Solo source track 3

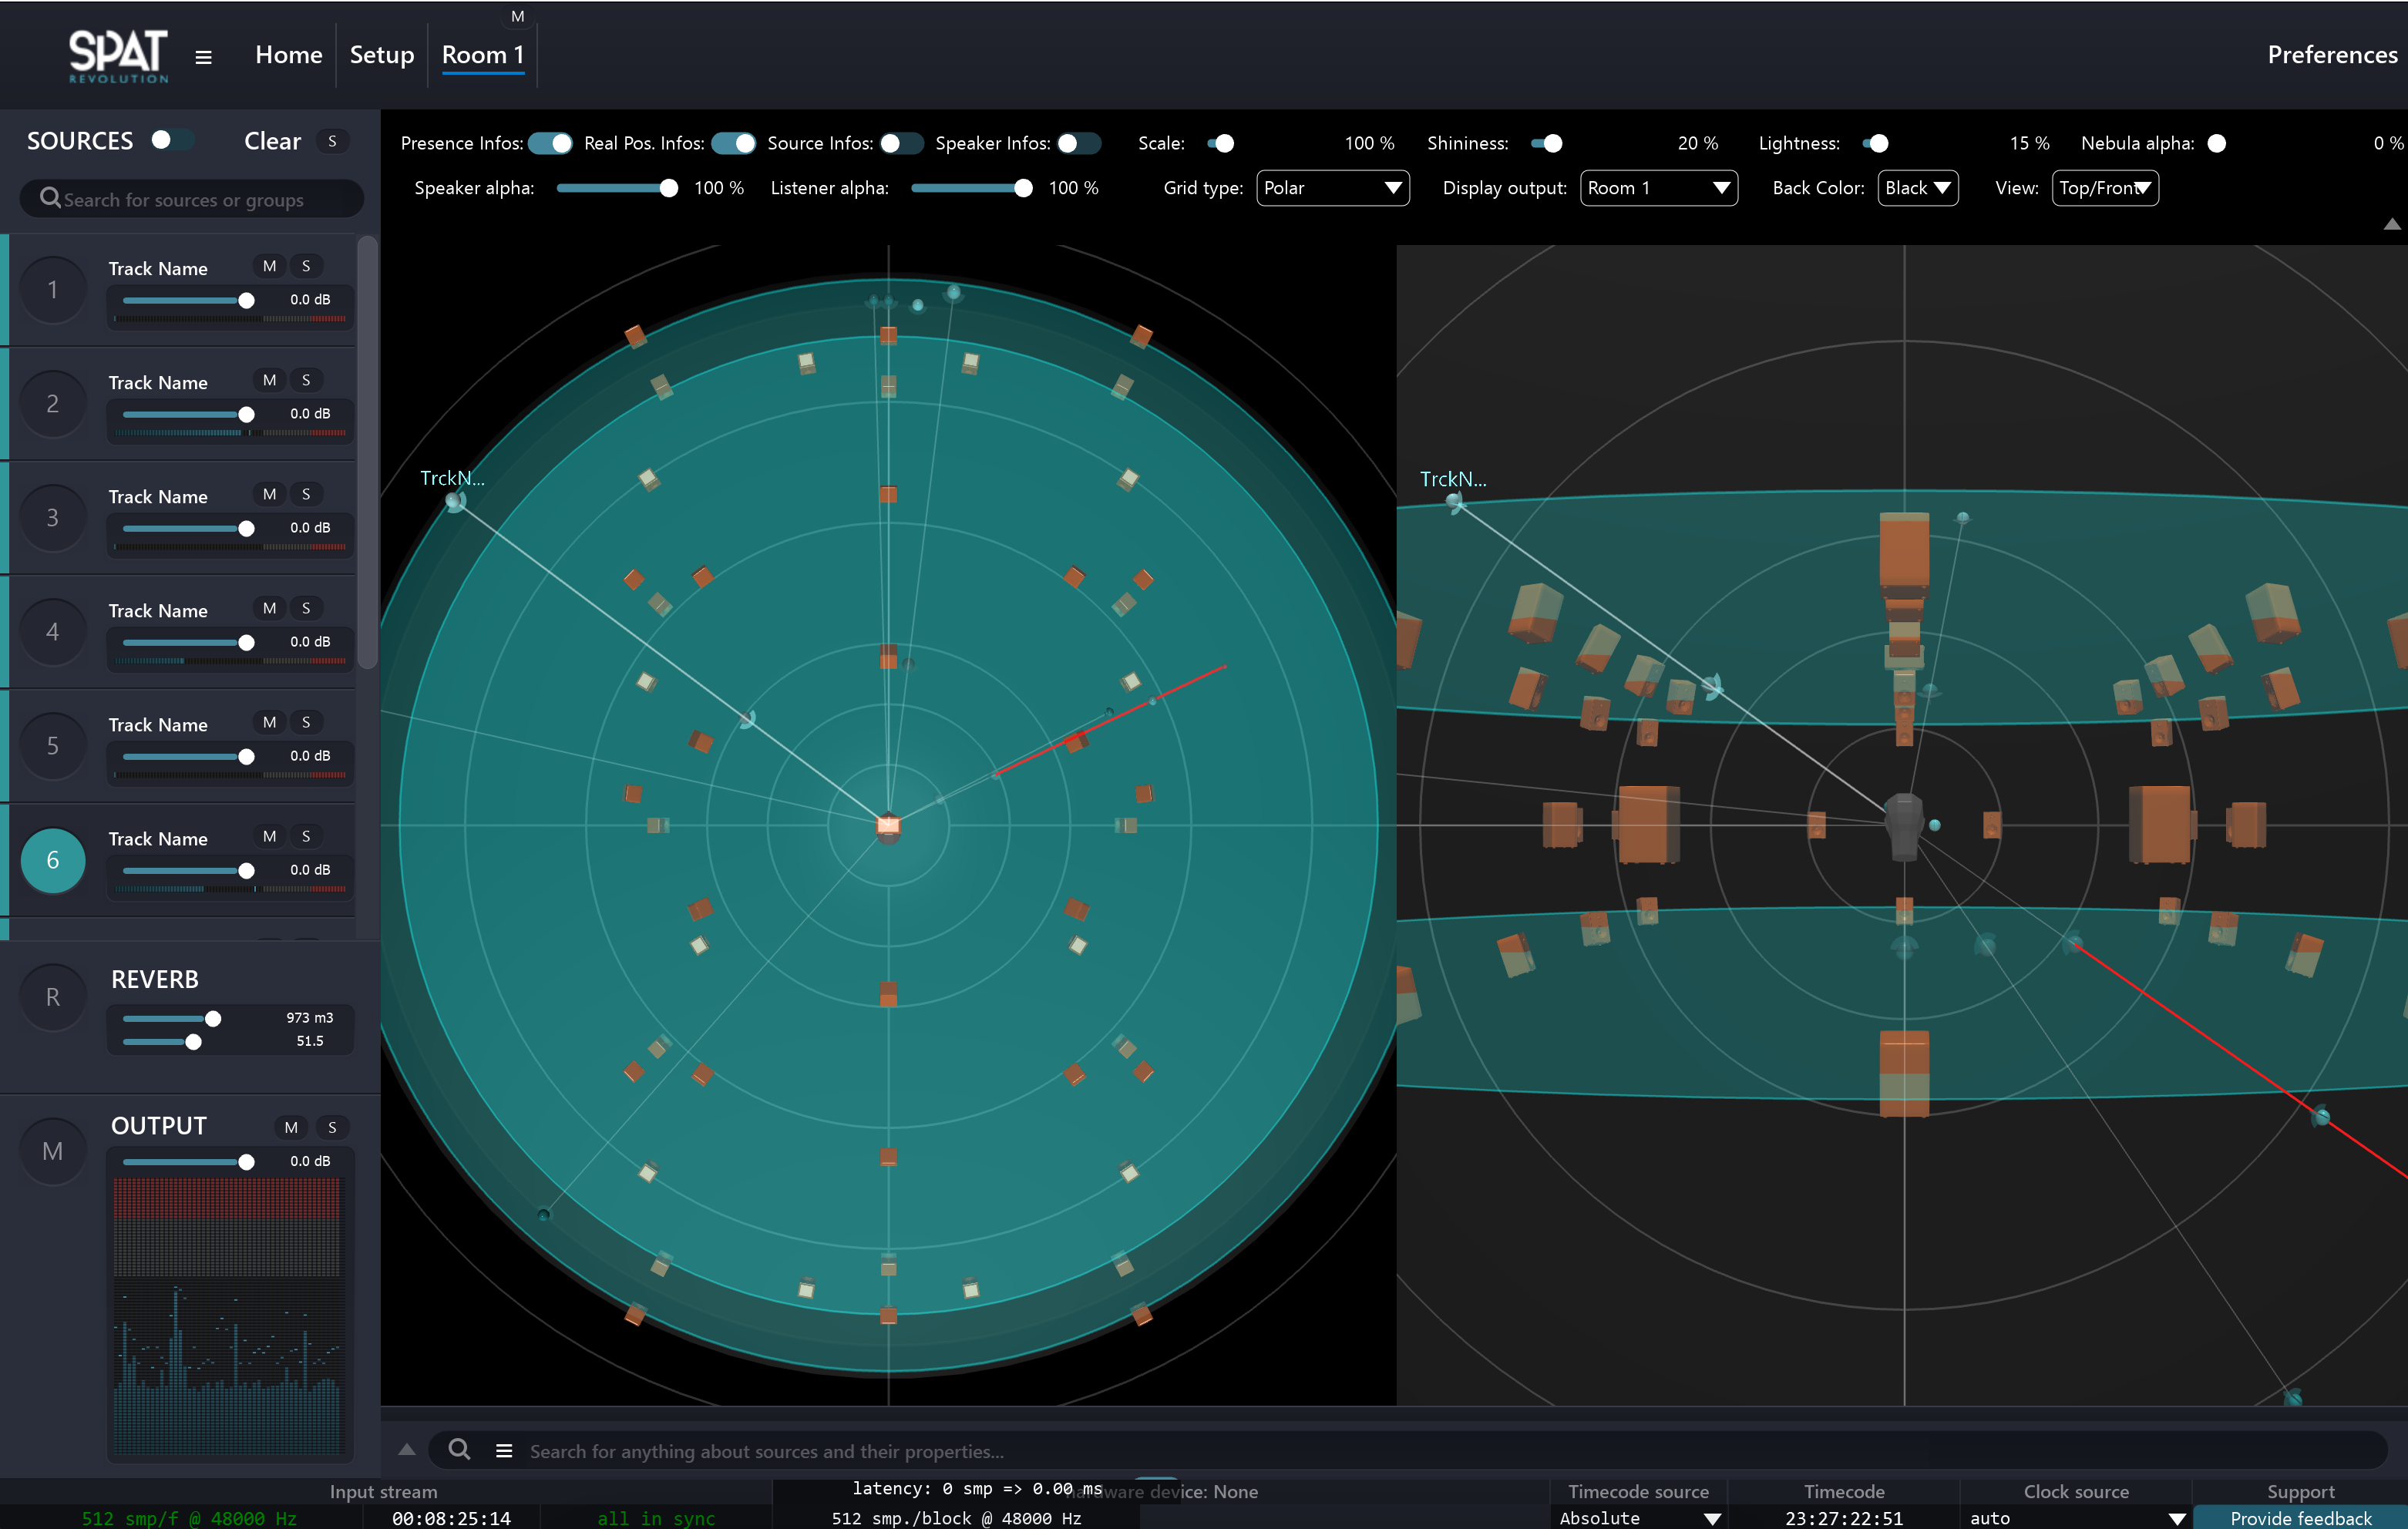(306, 494)
